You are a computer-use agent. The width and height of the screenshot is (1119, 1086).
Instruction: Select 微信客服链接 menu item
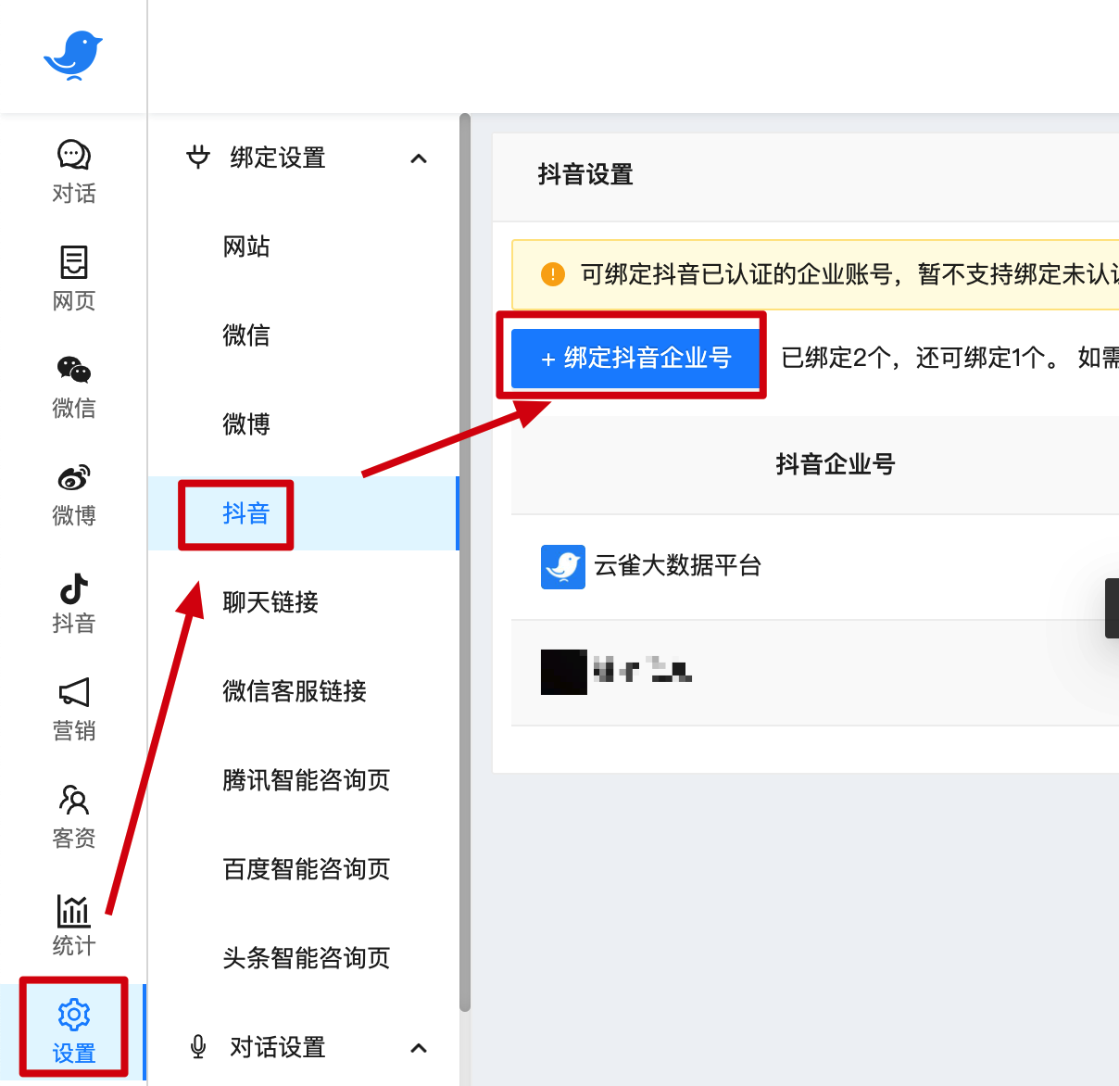[x=295, y=691]
